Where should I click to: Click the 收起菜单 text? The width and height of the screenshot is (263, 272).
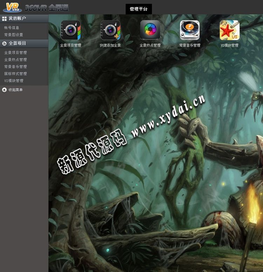[x=15, y=90]
